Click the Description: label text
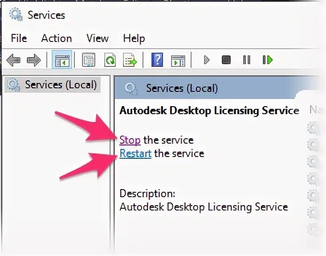This screenshot has width=326, height=256. [147, 194]
